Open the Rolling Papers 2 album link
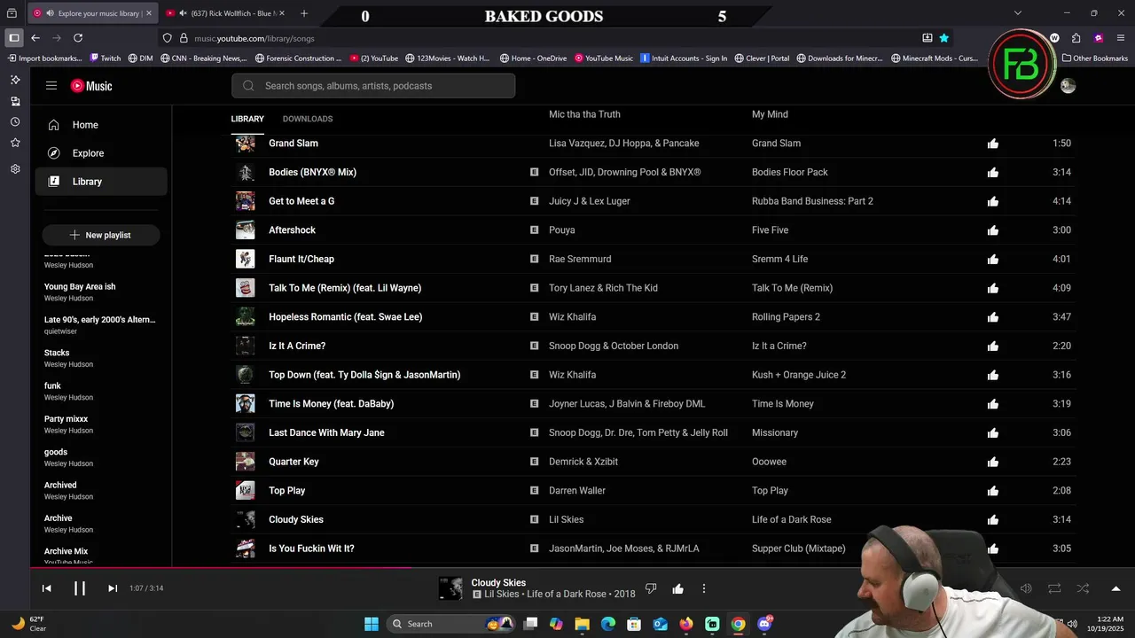 786,317
